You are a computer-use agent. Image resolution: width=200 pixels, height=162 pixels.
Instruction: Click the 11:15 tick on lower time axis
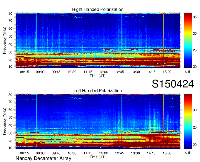point(88,153)
